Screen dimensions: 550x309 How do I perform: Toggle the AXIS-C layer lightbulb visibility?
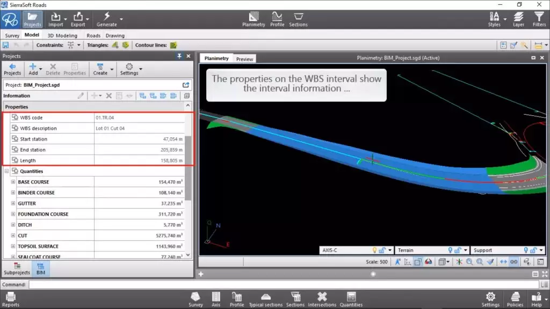375,250
